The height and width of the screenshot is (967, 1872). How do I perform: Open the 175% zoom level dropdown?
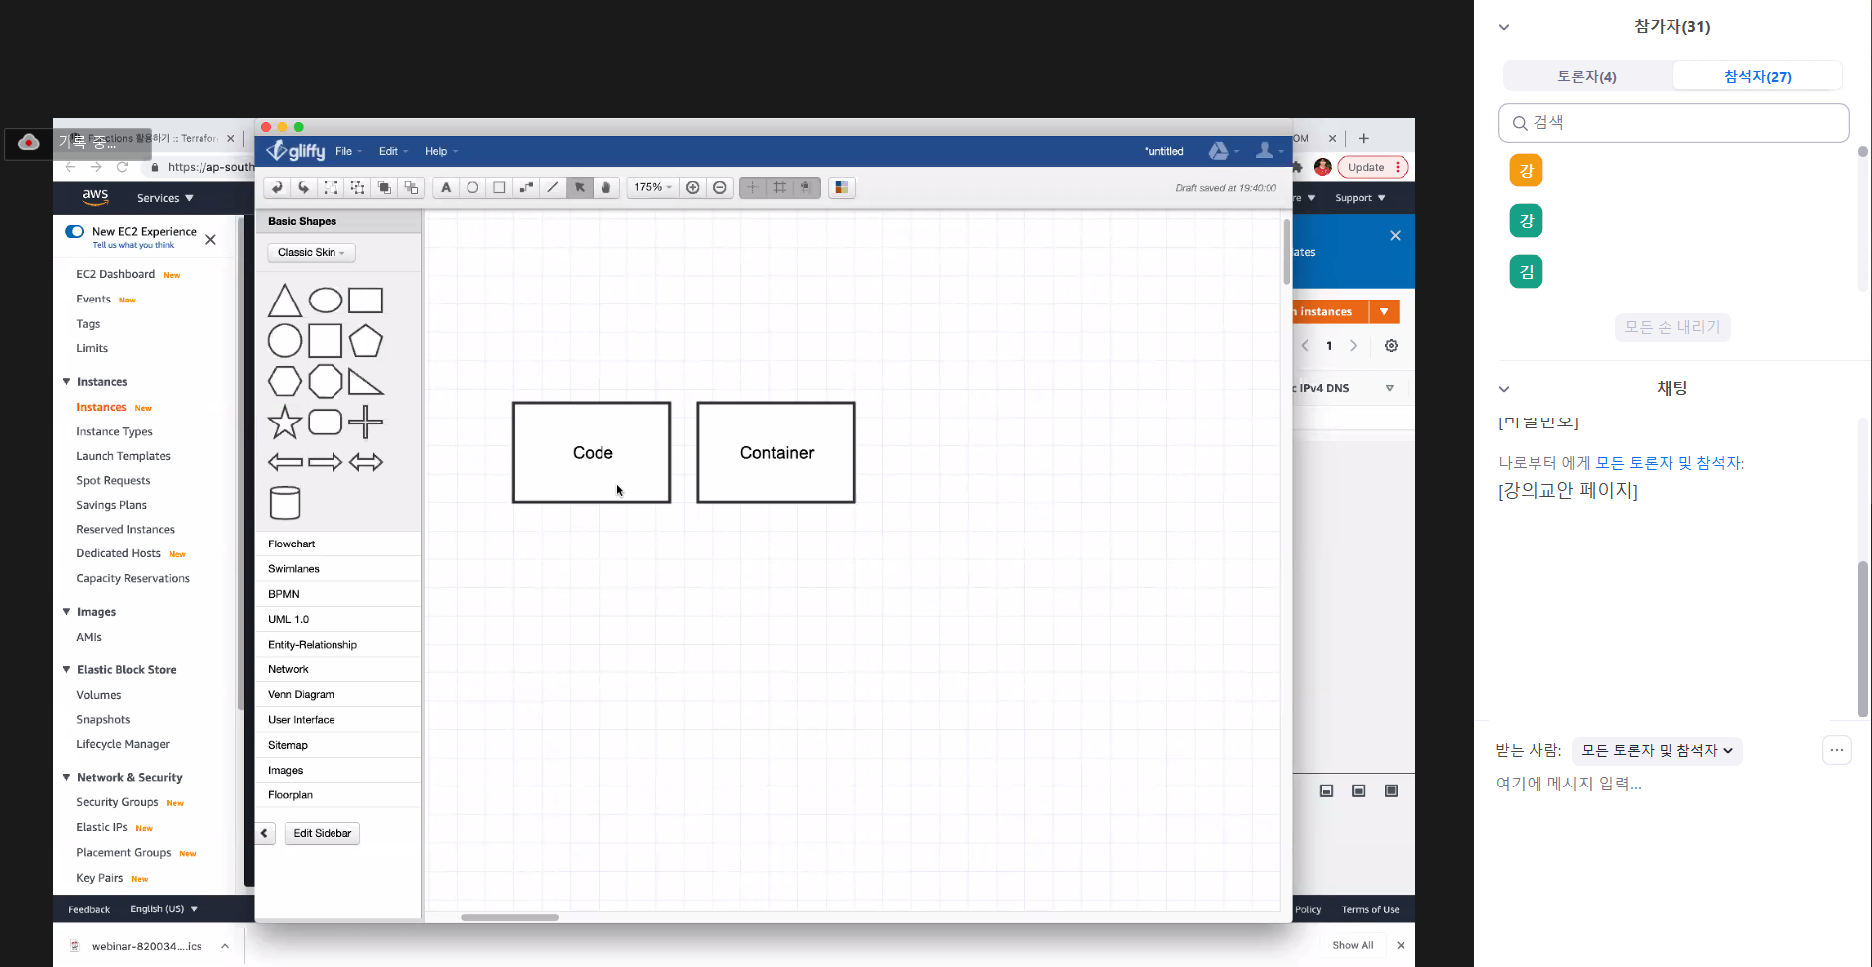pos(653,187)
